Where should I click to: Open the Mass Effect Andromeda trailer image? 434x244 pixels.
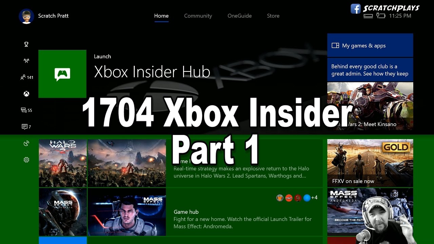click(127, 212)
